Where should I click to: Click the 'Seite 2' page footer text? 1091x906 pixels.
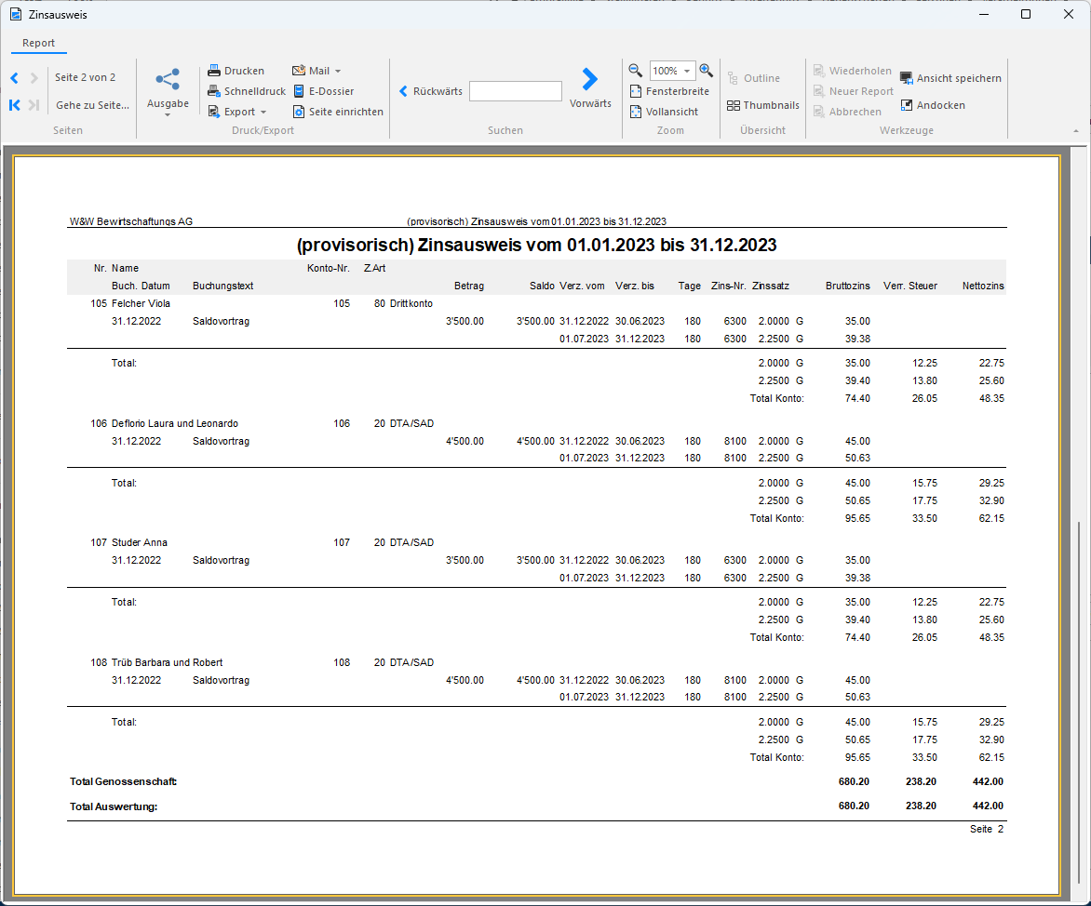coord(987,829)
